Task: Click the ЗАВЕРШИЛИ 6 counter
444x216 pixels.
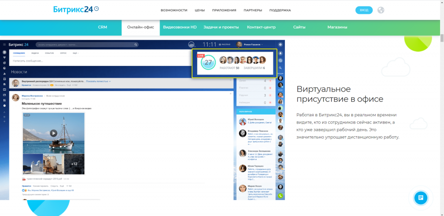Action: pos(254,68)
